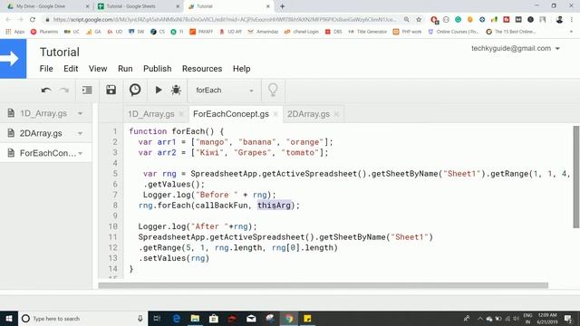Image resolution: width=580 pixels, height=326 pixels.
Task: Select 1D_Array.gs in the file sidebar
Action: tap(43, 113)
